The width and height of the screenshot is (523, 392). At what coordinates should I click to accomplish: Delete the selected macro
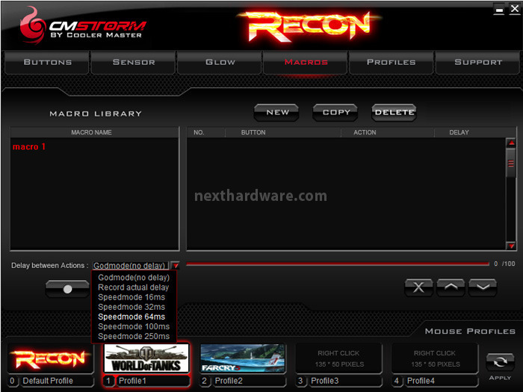point(394,113)
